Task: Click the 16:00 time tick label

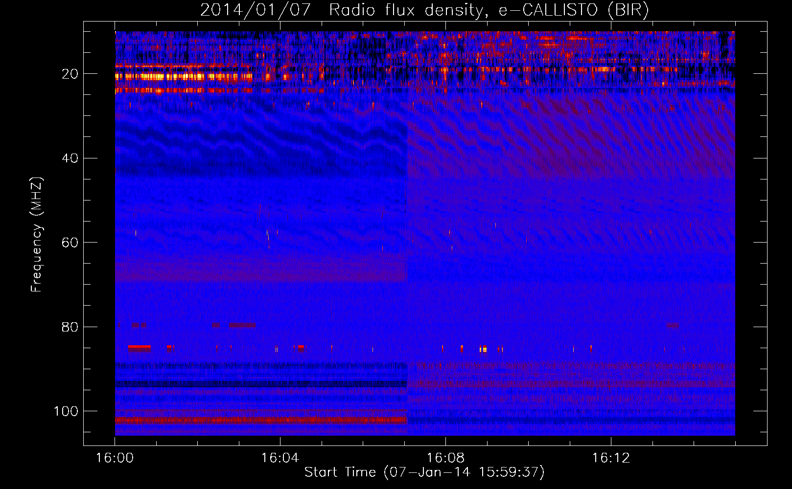Action: pos(115,458)
